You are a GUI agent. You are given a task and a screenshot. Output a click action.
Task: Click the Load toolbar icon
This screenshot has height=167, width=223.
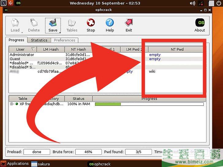[15, 23]
